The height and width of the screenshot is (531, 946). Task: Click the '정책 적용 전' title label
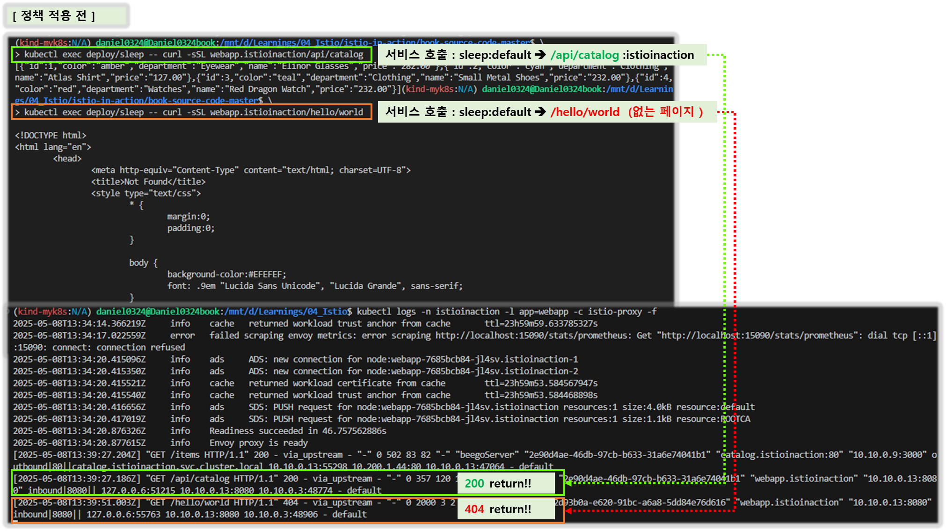pos(54,16)
